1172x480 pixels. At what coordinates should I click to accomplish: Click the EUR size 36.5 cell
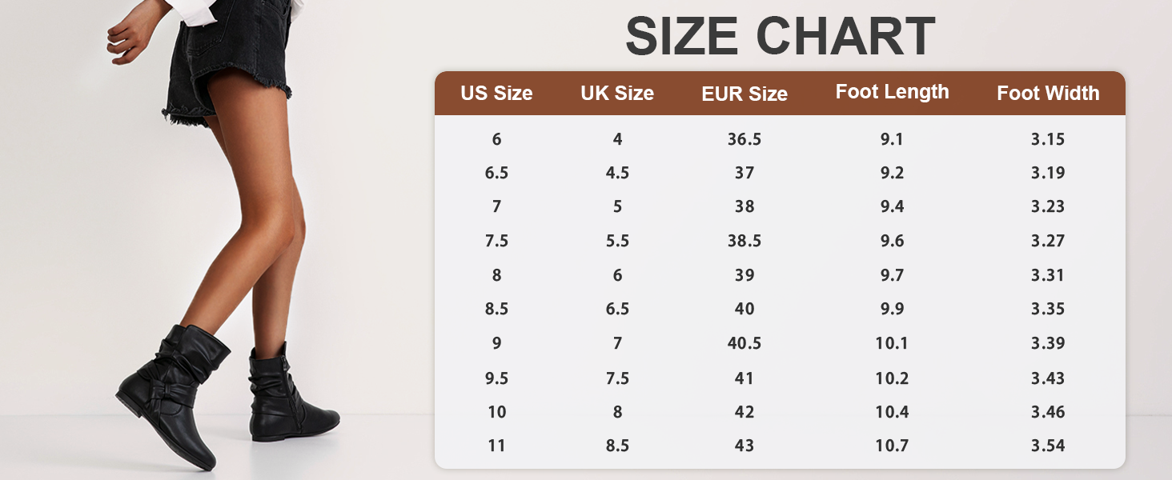click(745, 139)
